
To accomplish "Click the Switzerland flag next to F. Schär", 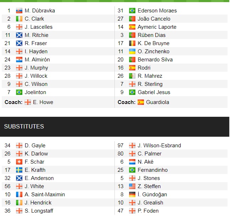I will (x=19, y=162).
